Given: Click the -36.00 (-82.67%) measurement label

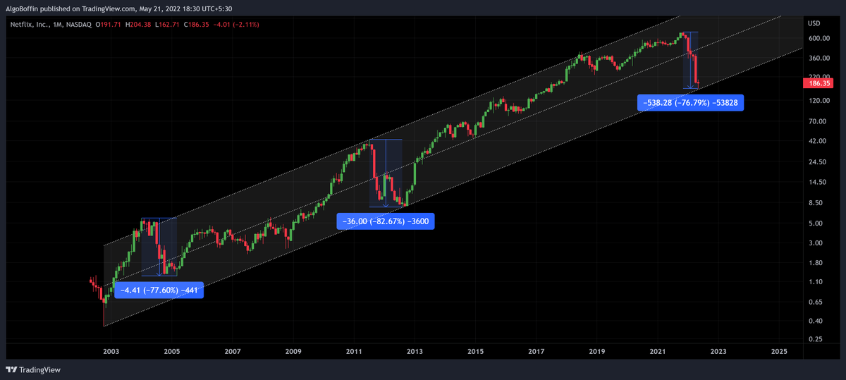Looking at the screenshot, I should (386, 221).
